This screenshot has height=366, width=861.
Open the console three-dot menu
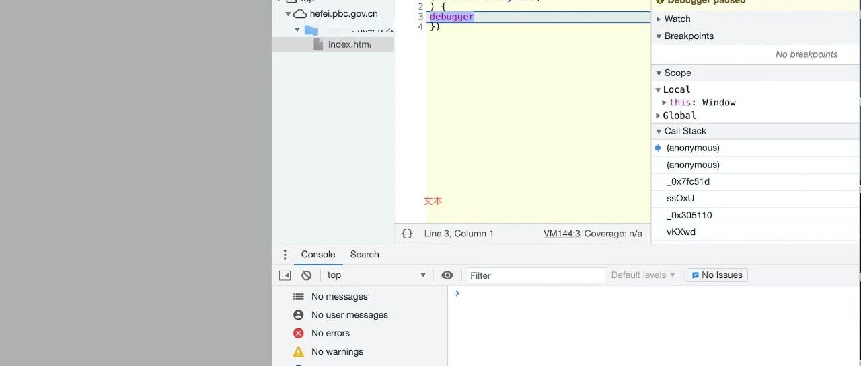[285, 255]
